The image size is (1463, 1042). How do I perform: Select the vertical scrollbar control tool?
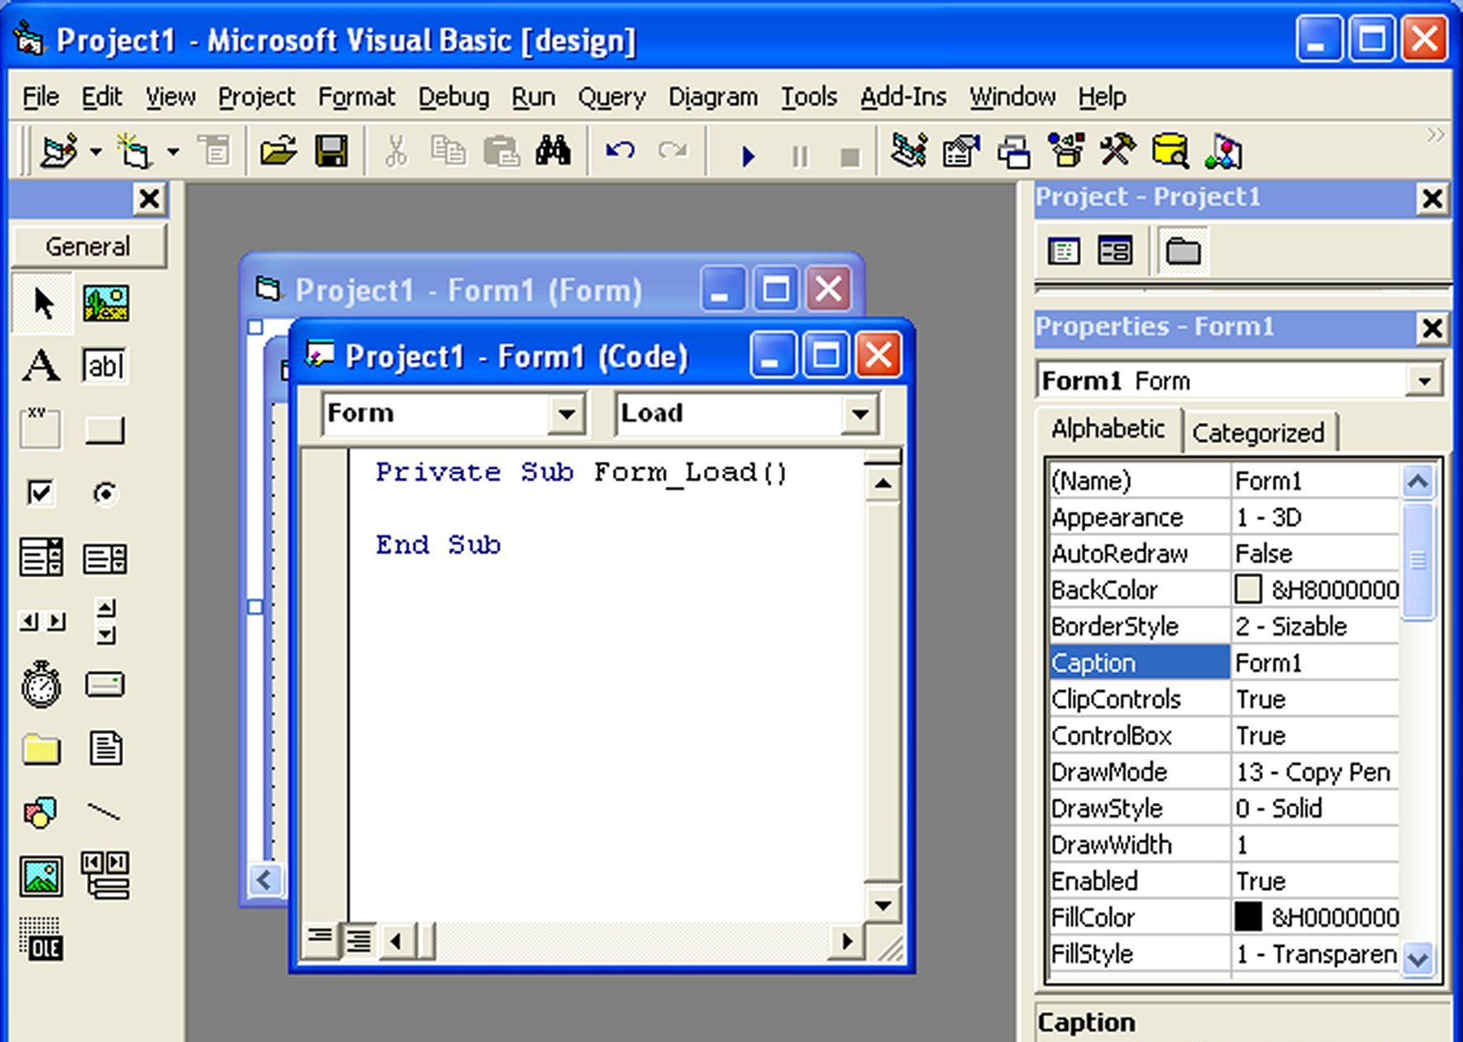pos(106,622)
